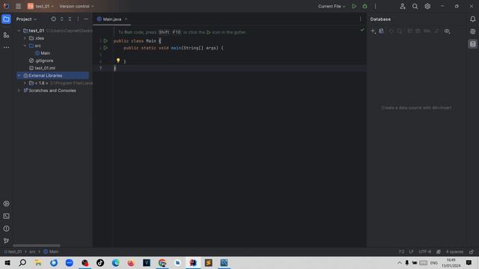
Task: Run the current file with green play button
Action: (354, 6)
